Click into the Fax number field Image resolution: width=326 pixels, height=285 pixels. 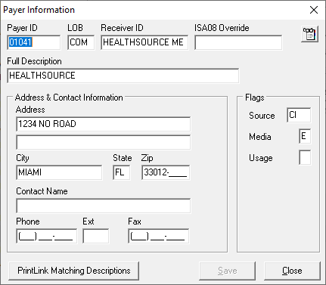(x=159, y=236)
